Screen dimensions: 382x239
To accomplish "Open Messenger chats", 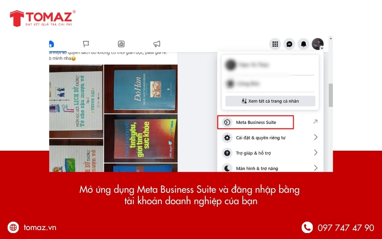I will (x=289, y=44).
